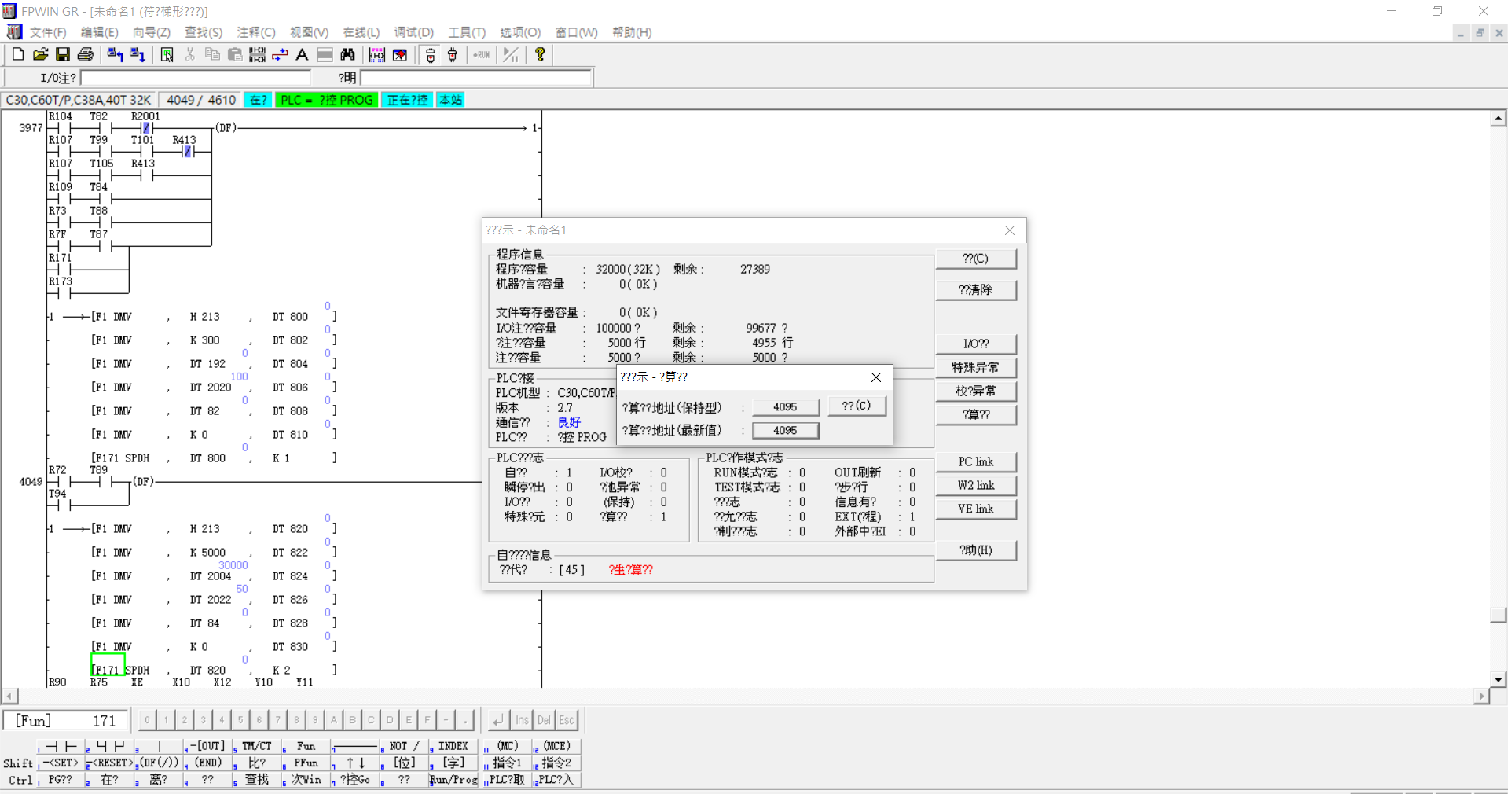This screenshot has height=794, width=1508.
Task: Click the vertical scrollbar up arrow
Action: pyautogui.click(x=1499, y=119)
